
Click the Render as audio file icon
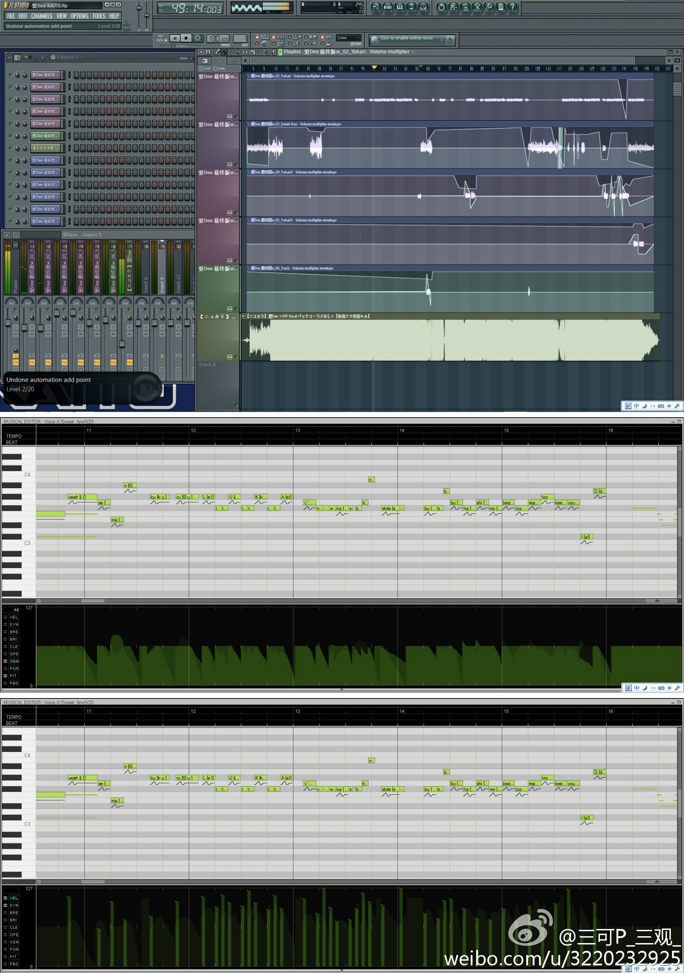tap(466, 7)
